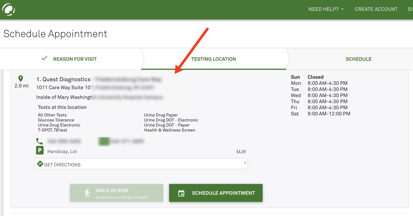Click the Walk In Now button

point(117,193)
